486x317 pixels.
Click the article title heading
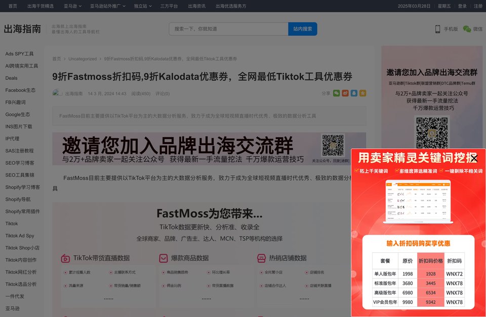(202, 76)
